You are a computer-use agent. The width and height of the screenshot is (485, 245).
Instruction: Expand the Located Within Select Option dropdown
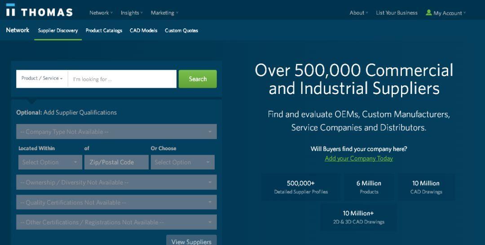(50, 162)
